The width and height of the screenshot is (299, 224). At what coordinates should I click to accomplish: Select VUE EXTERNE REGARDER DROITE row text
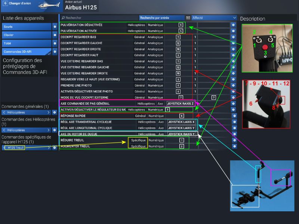click(x=84, y=73)
